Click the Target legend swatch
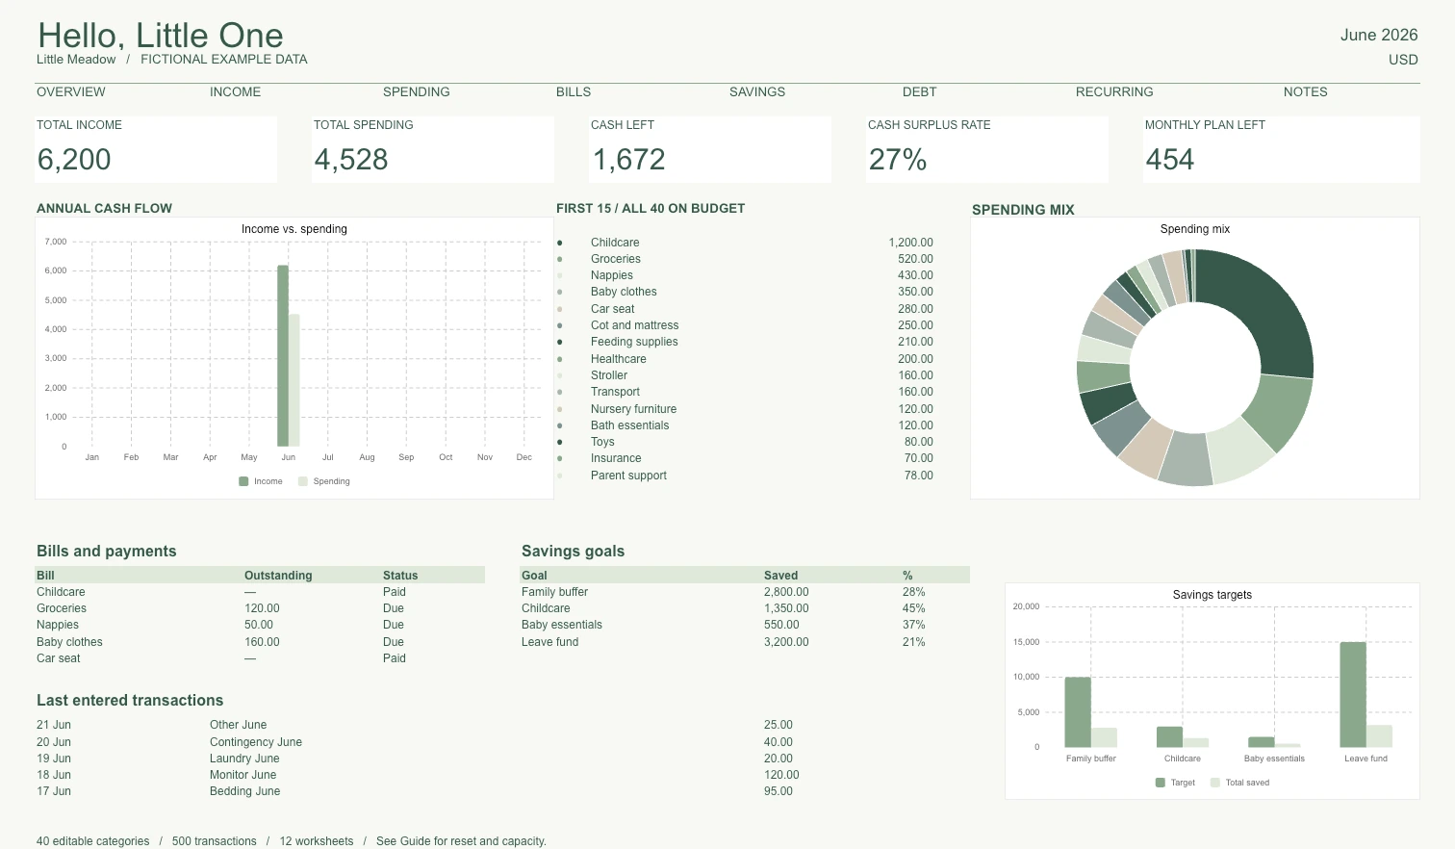 coord(1161,783)
